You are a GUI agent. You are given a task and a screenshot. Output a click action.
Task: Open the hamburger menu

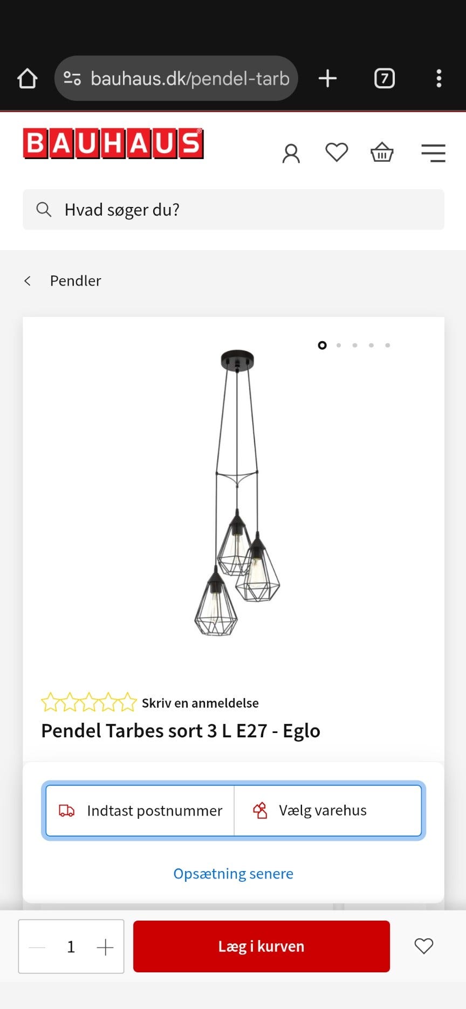(433, 153)
